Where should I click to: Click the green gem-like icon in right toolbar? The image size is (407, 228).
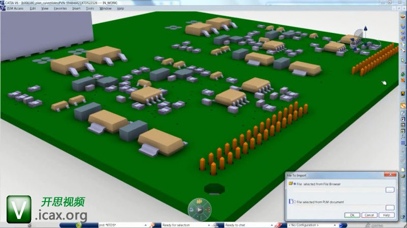point(403,74)
